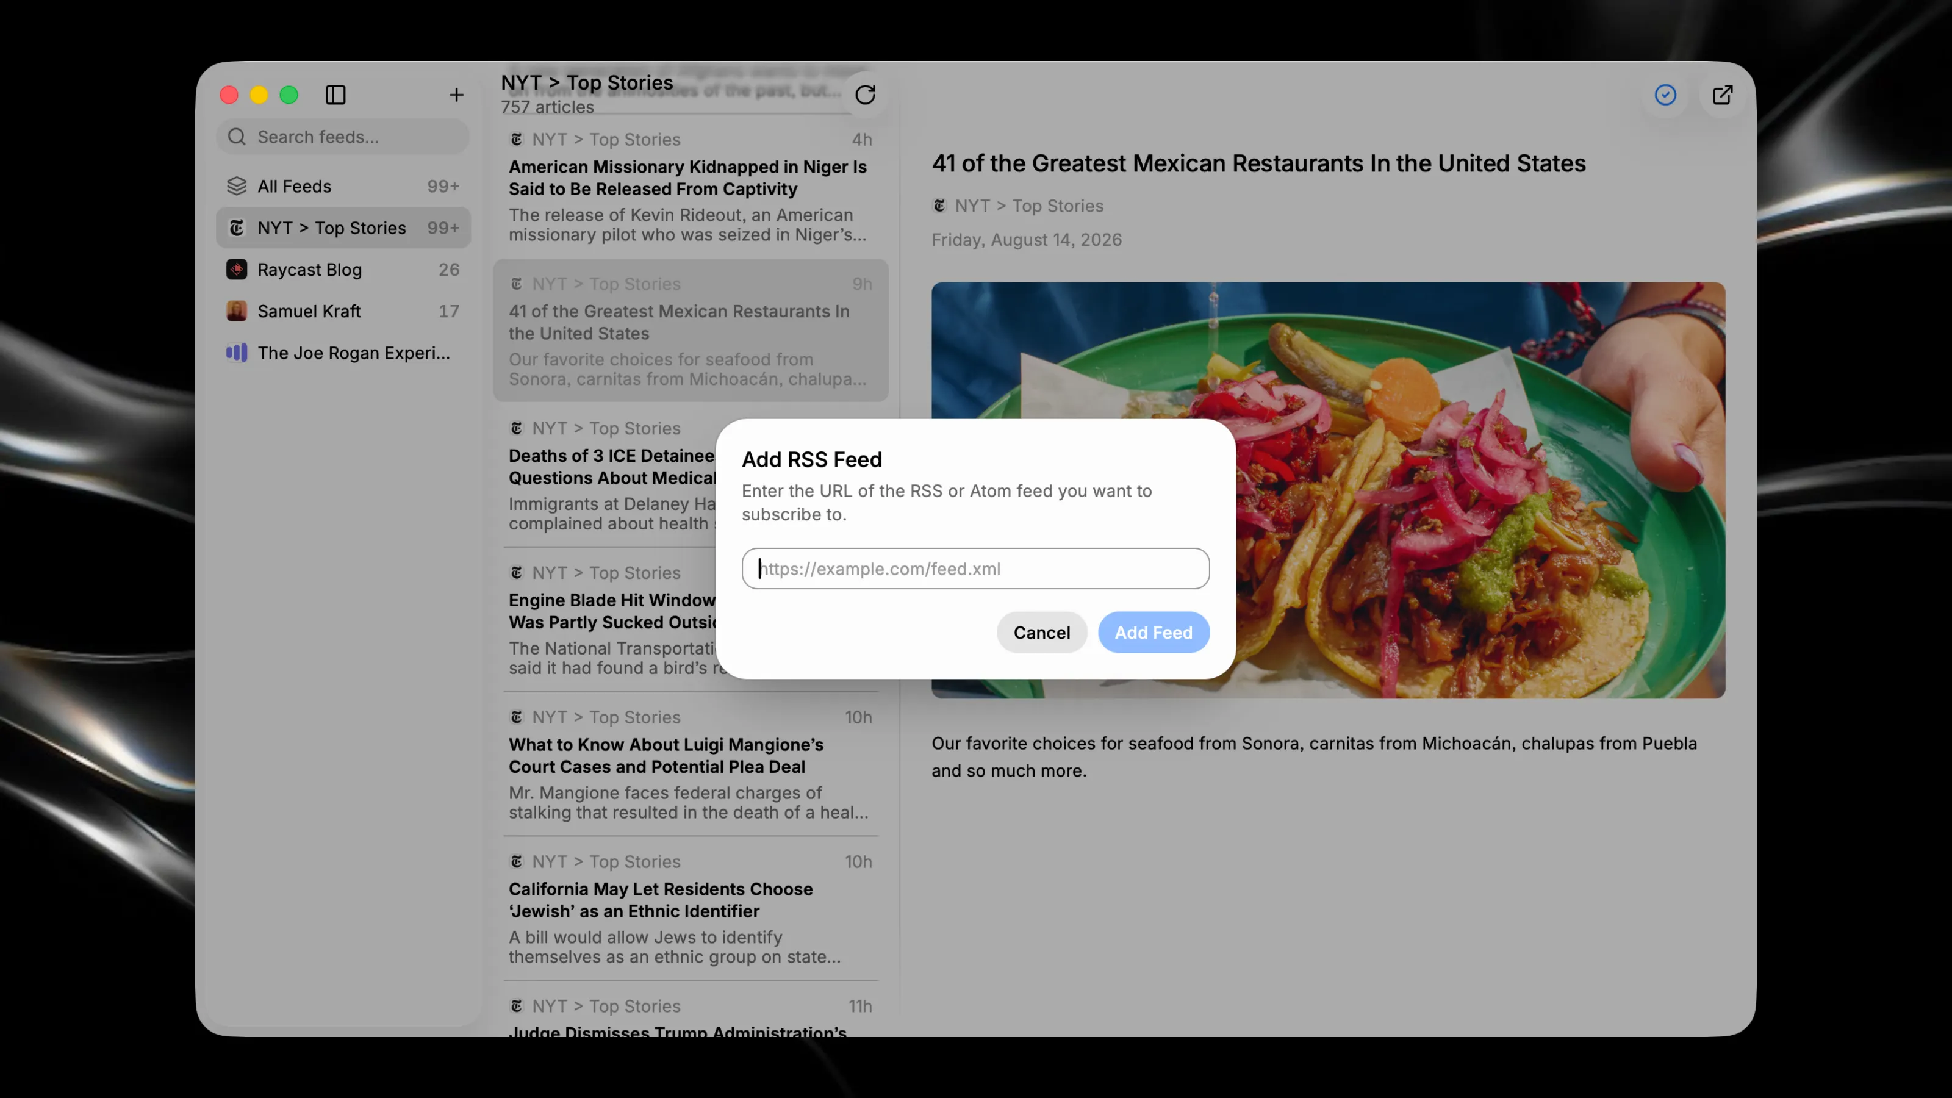
Task: Open article in browser icon
Action: [1723, 95]
